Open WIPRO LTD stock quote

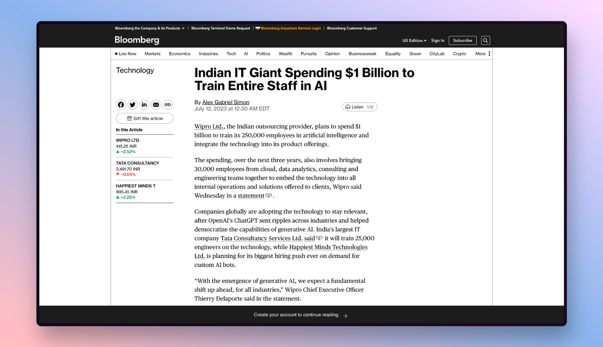coord(128,140)
